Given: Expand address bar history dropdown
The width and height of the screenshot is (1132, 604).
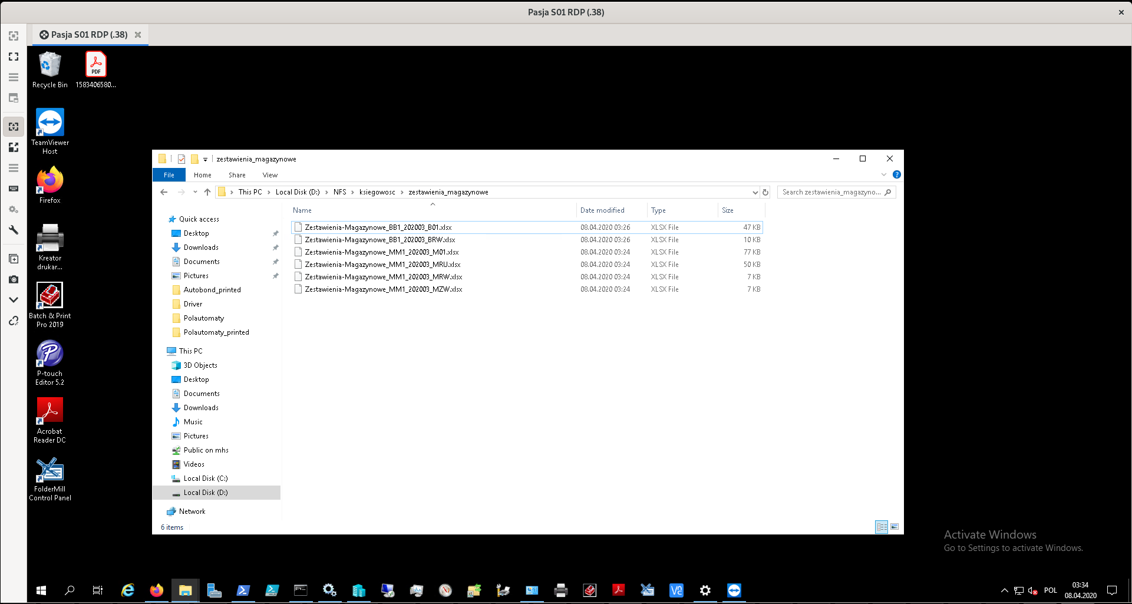Looking at the screenshot, I should [x=755, y=192].
